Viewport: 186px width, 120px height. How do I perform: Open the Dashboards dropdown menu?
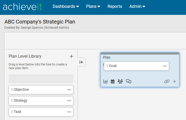coord(66,7)
